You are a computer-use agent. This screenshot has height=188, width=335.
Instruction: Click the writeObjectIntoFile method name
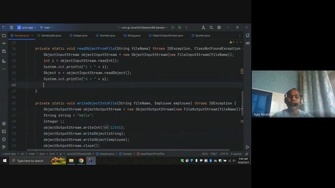(97, 103)
